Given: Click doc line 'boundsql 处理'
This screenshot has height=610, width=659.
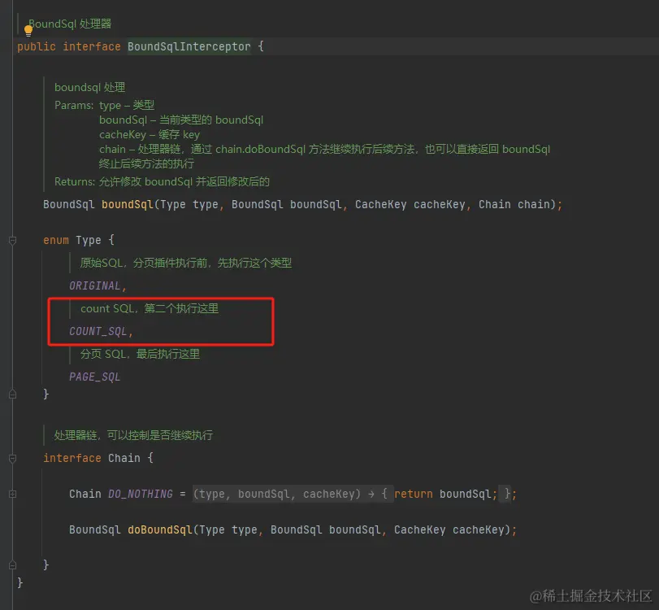Looking at the screenshot, I should tap(90, 88).
